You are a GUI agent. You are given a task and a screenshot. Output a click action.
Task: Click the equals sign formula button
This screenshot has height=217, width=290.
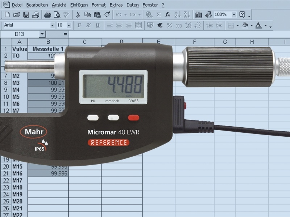coord(65,34)
